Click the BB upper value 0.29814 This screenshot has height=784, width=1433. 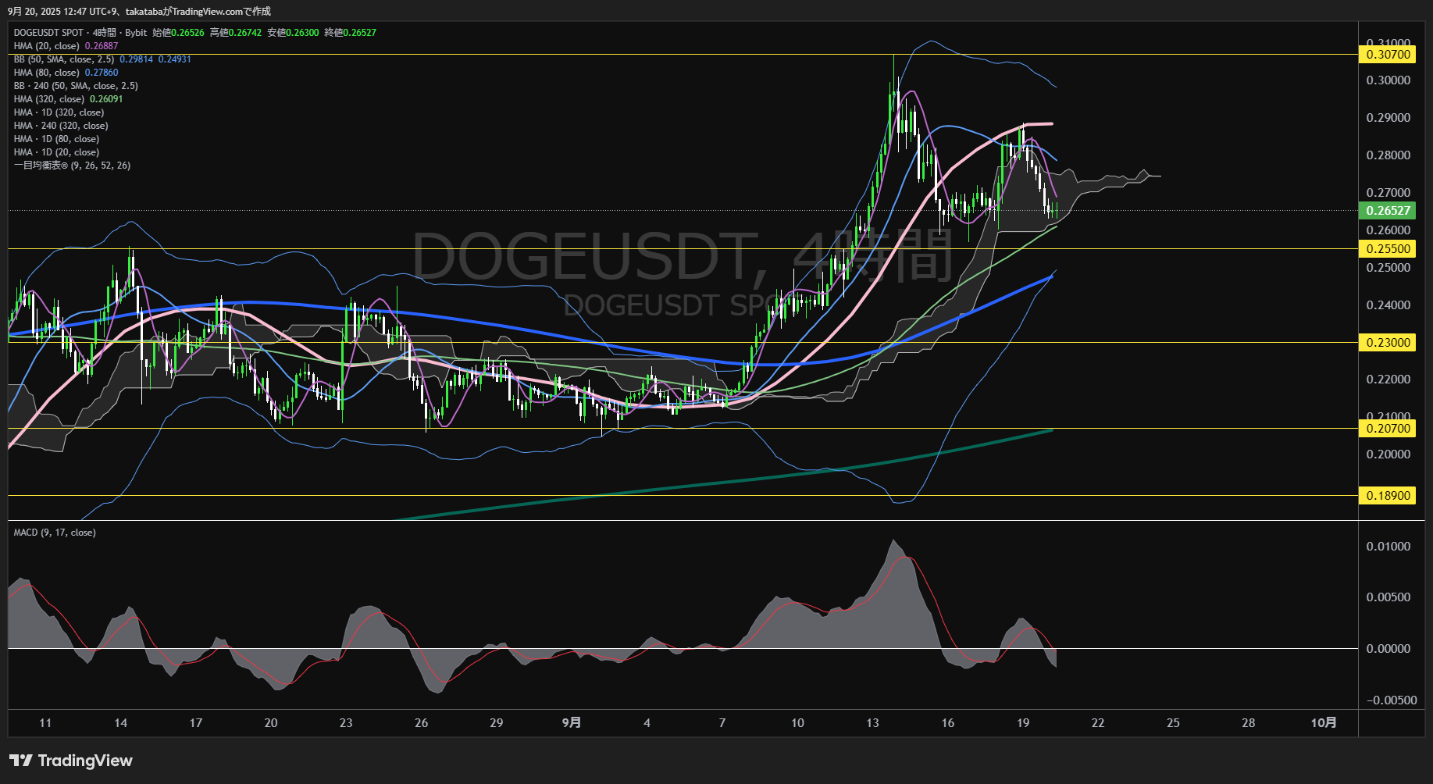point(136,59)
